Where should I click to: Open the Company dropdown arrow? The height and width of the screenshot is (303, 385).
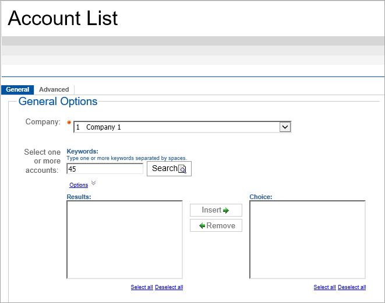(x=285, y=127)
